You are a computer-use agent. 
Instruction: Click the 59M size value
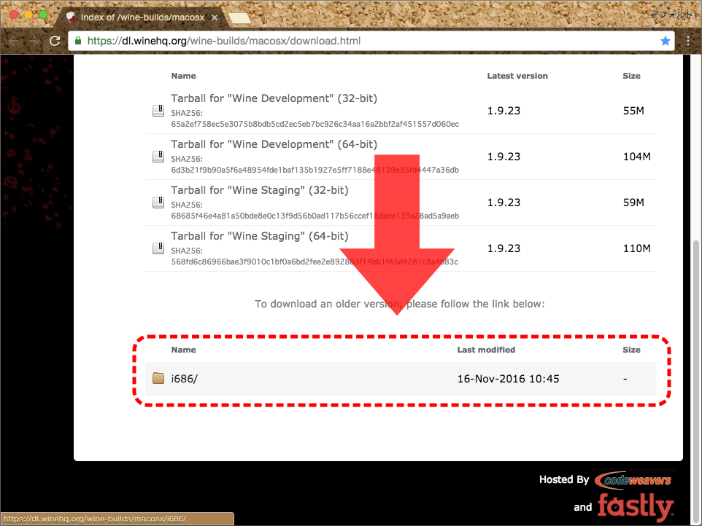click(x=633, y=203)
